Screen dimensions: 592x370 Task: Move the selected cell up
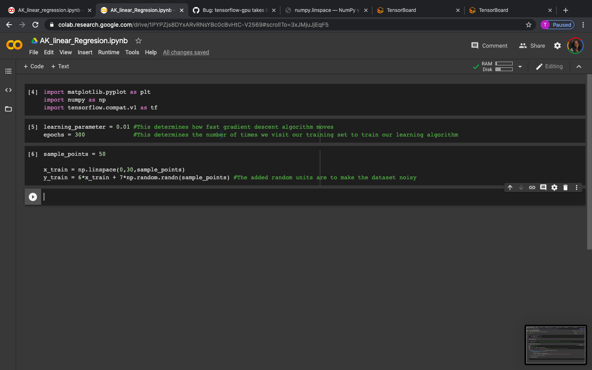pos(510,187)
